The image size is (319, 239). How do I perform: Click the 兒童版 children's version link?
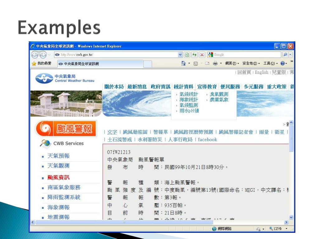click(279, 72)
